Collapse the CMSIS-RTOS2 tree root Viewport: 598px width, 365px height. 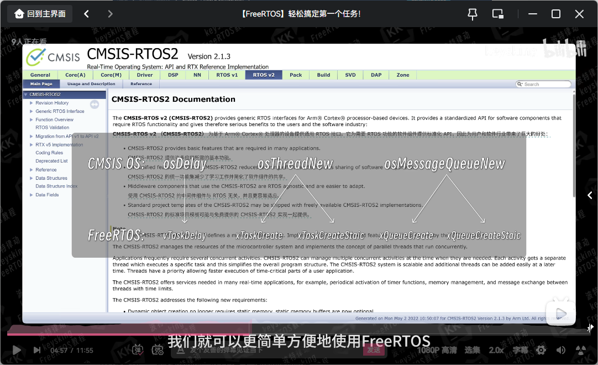click(x=25, y=95)
